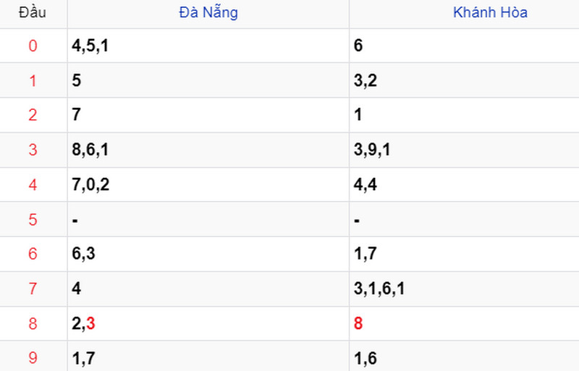The image size is (579, 371).
Task: Select row head digit 7
Action: tap(33, 289)
